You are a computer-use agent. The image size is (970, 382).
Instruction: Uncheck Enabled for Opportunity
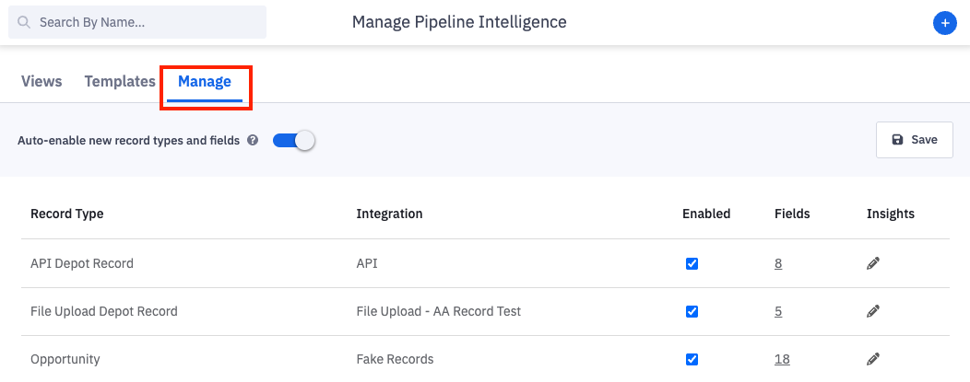click(x=692, y=359)
